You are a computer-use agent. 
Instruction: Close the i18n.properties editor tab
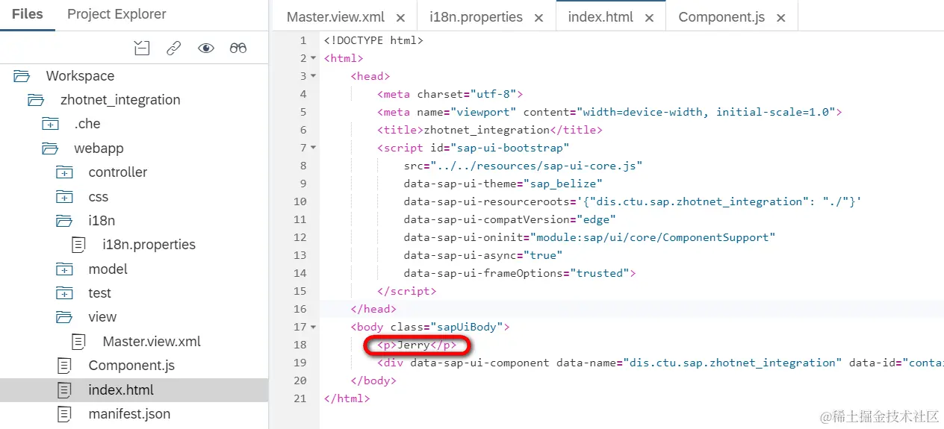538,18
